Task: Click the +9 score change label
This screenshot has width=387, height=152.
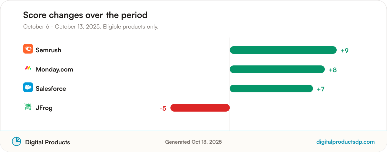Action: (x=345, y=51)
